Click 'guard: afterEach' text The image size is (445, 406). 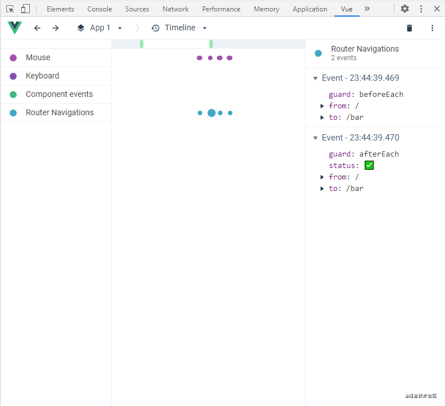click(364, 154)
